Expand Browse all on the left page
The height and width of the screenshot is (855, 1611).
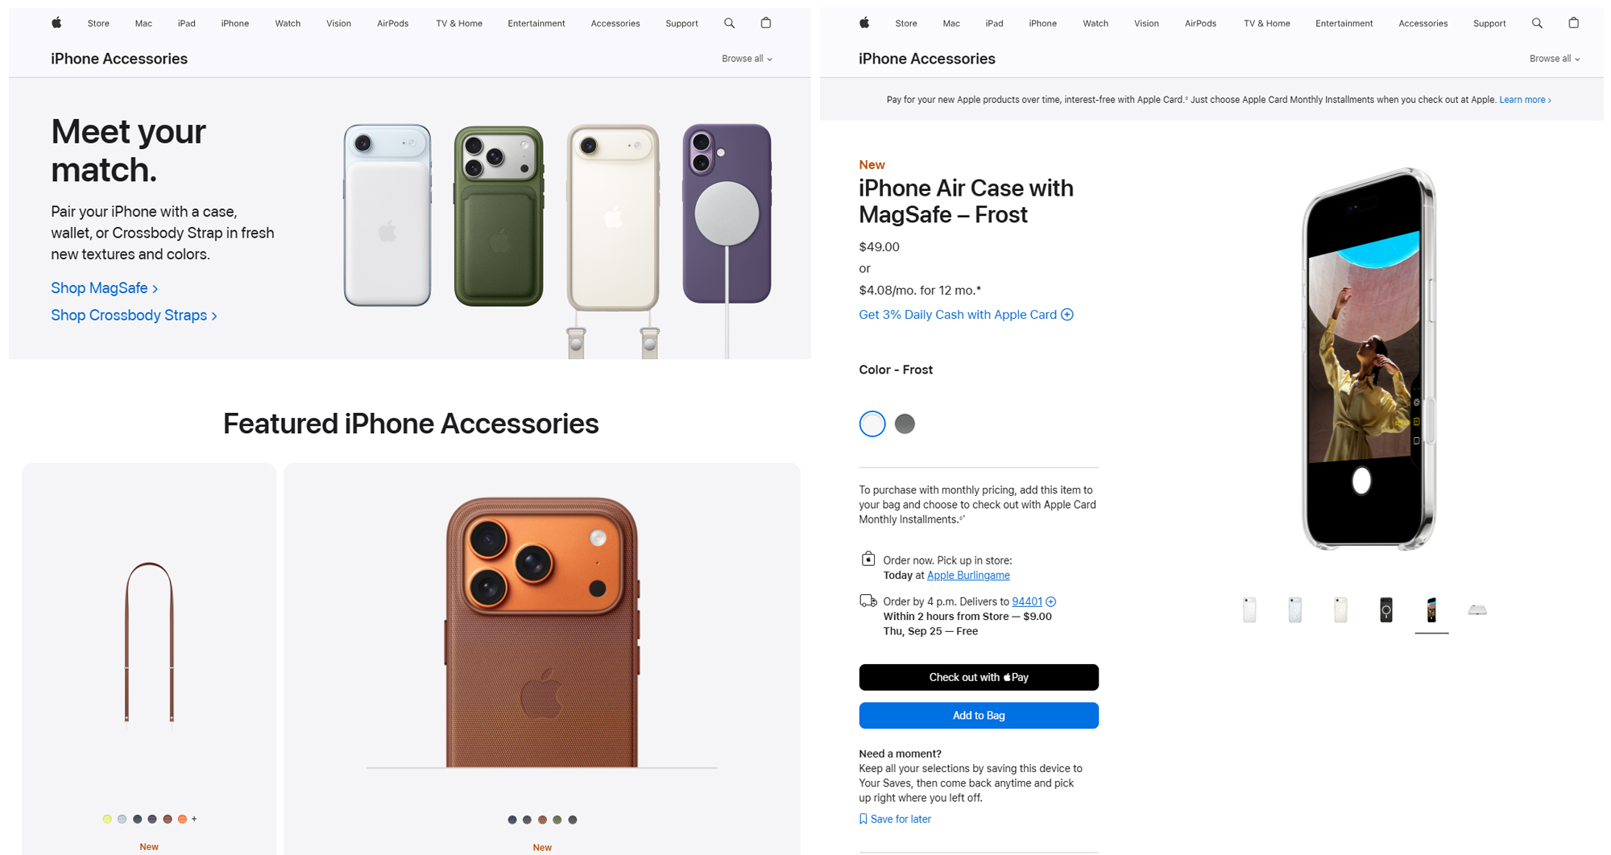[747, 59]
